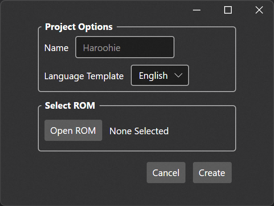
Task: Click blank space left of Cancel button
Action: coord(91,173)
